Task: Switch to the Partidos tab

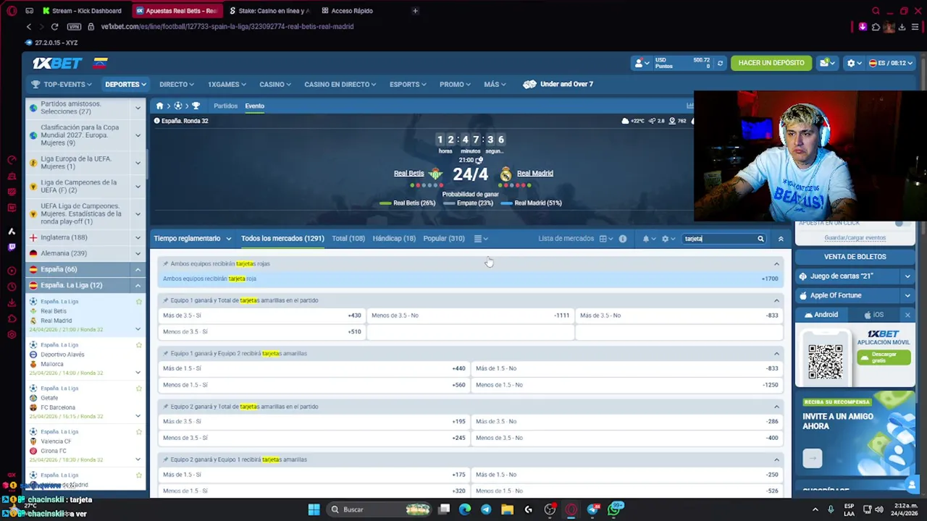Action: pos(225,106)
